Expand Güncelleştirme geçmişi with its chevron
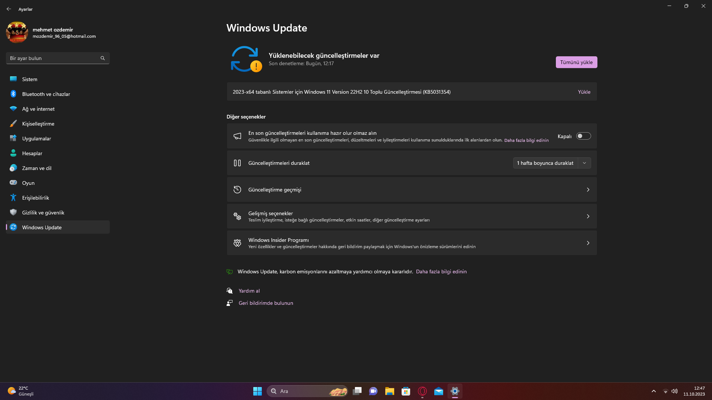This screenshot has height=400, width=712. (x=588, y=190)
